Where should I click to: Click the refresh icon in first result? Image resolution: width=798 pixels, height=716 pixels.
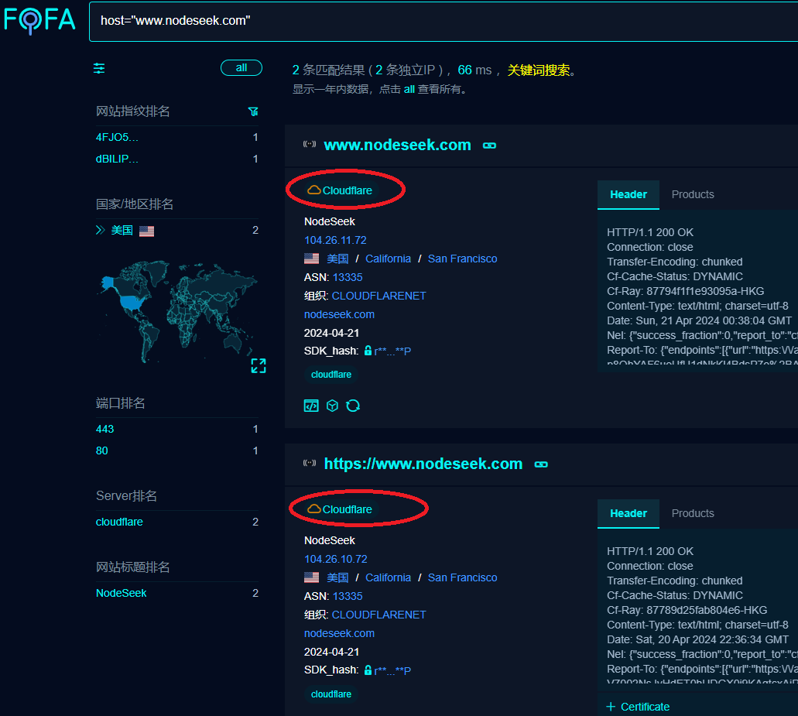click(353, 406)
